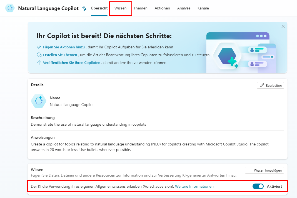The image size is (297, 198).
Task: Click the Copilot hexagon logo beside the title
Action: [10, 8]
